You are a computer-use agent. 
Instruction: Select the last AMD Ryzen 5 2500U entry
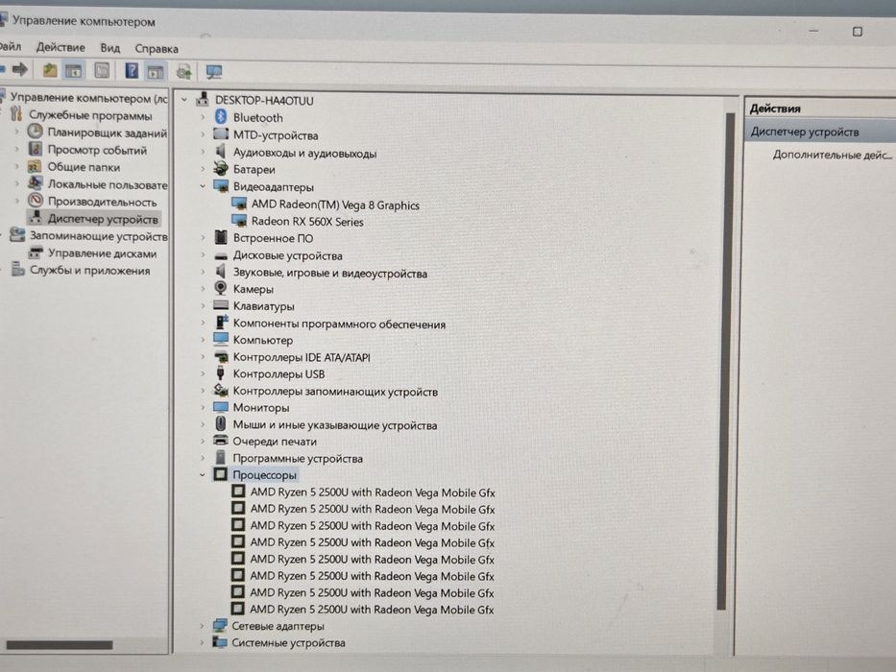pos(372,610)
